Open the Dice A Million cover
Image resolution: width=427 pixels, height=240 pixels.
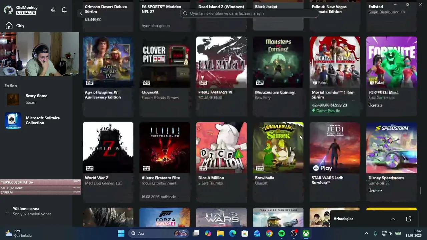pyautogui.click(x=222, y=148)
